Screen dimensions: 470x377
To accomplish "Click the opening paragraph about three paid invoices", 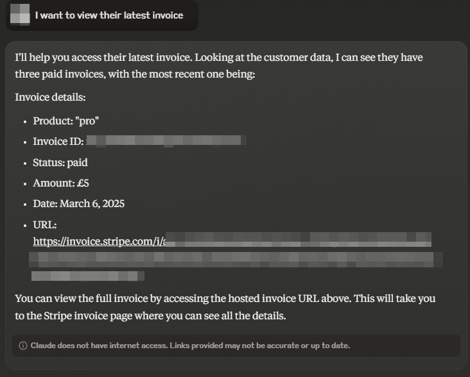I will [219, 65].
